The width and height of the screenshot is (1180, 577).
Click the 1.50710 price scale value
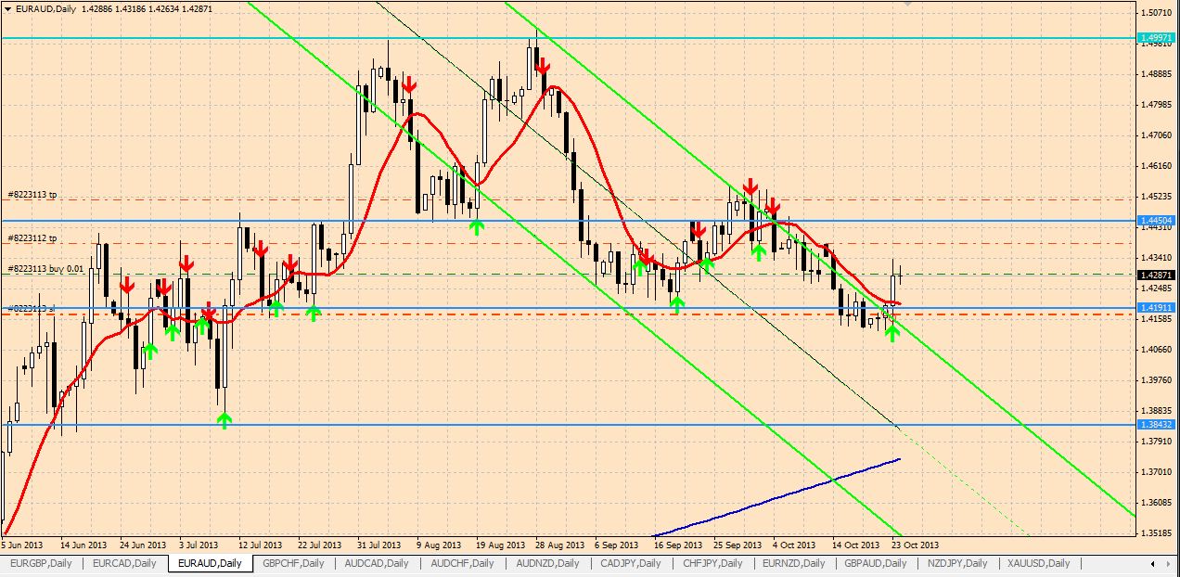[x=1156, y=12]
